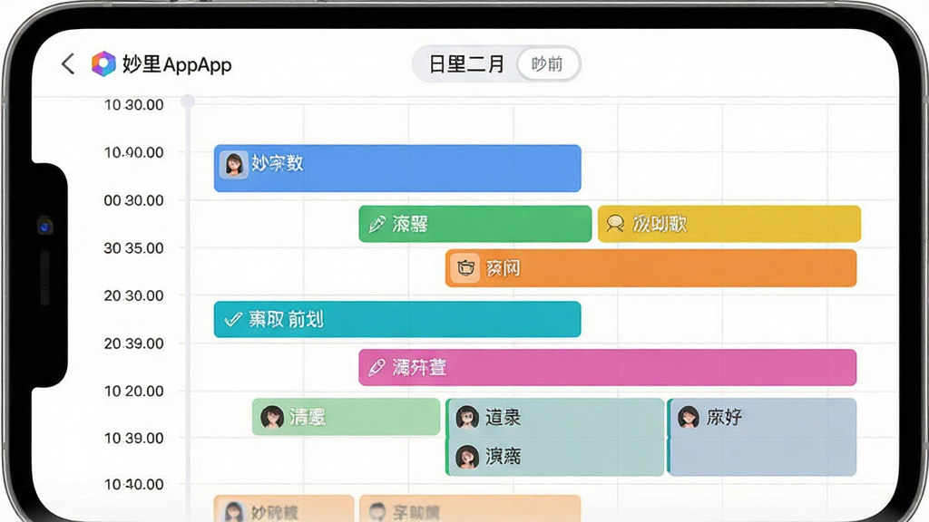Select the 30 35.00 time label
929x522 pixels.
(134, 248)
